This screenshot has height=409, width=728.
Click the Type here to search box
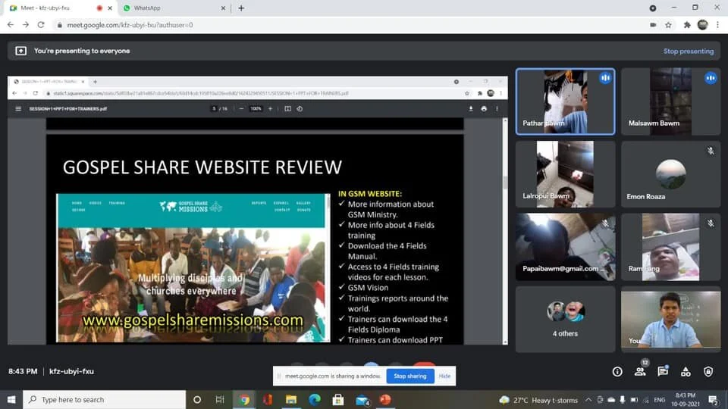coord(105,400)
